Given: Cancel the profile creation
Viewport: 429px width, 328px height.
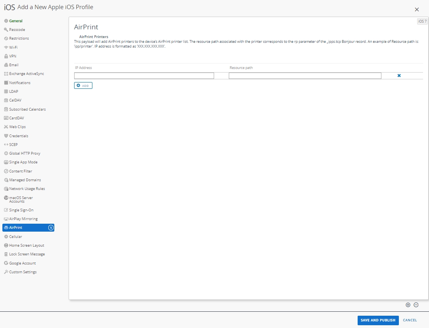Looking at the screenshot, I should click(410, 320).
